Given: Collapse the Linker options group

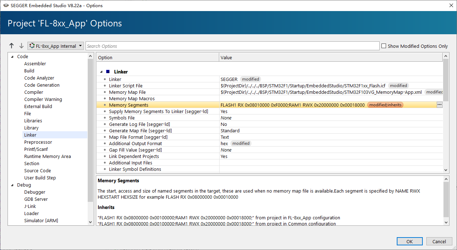Looking at the screenshot, I should click(x=102, y=72).
